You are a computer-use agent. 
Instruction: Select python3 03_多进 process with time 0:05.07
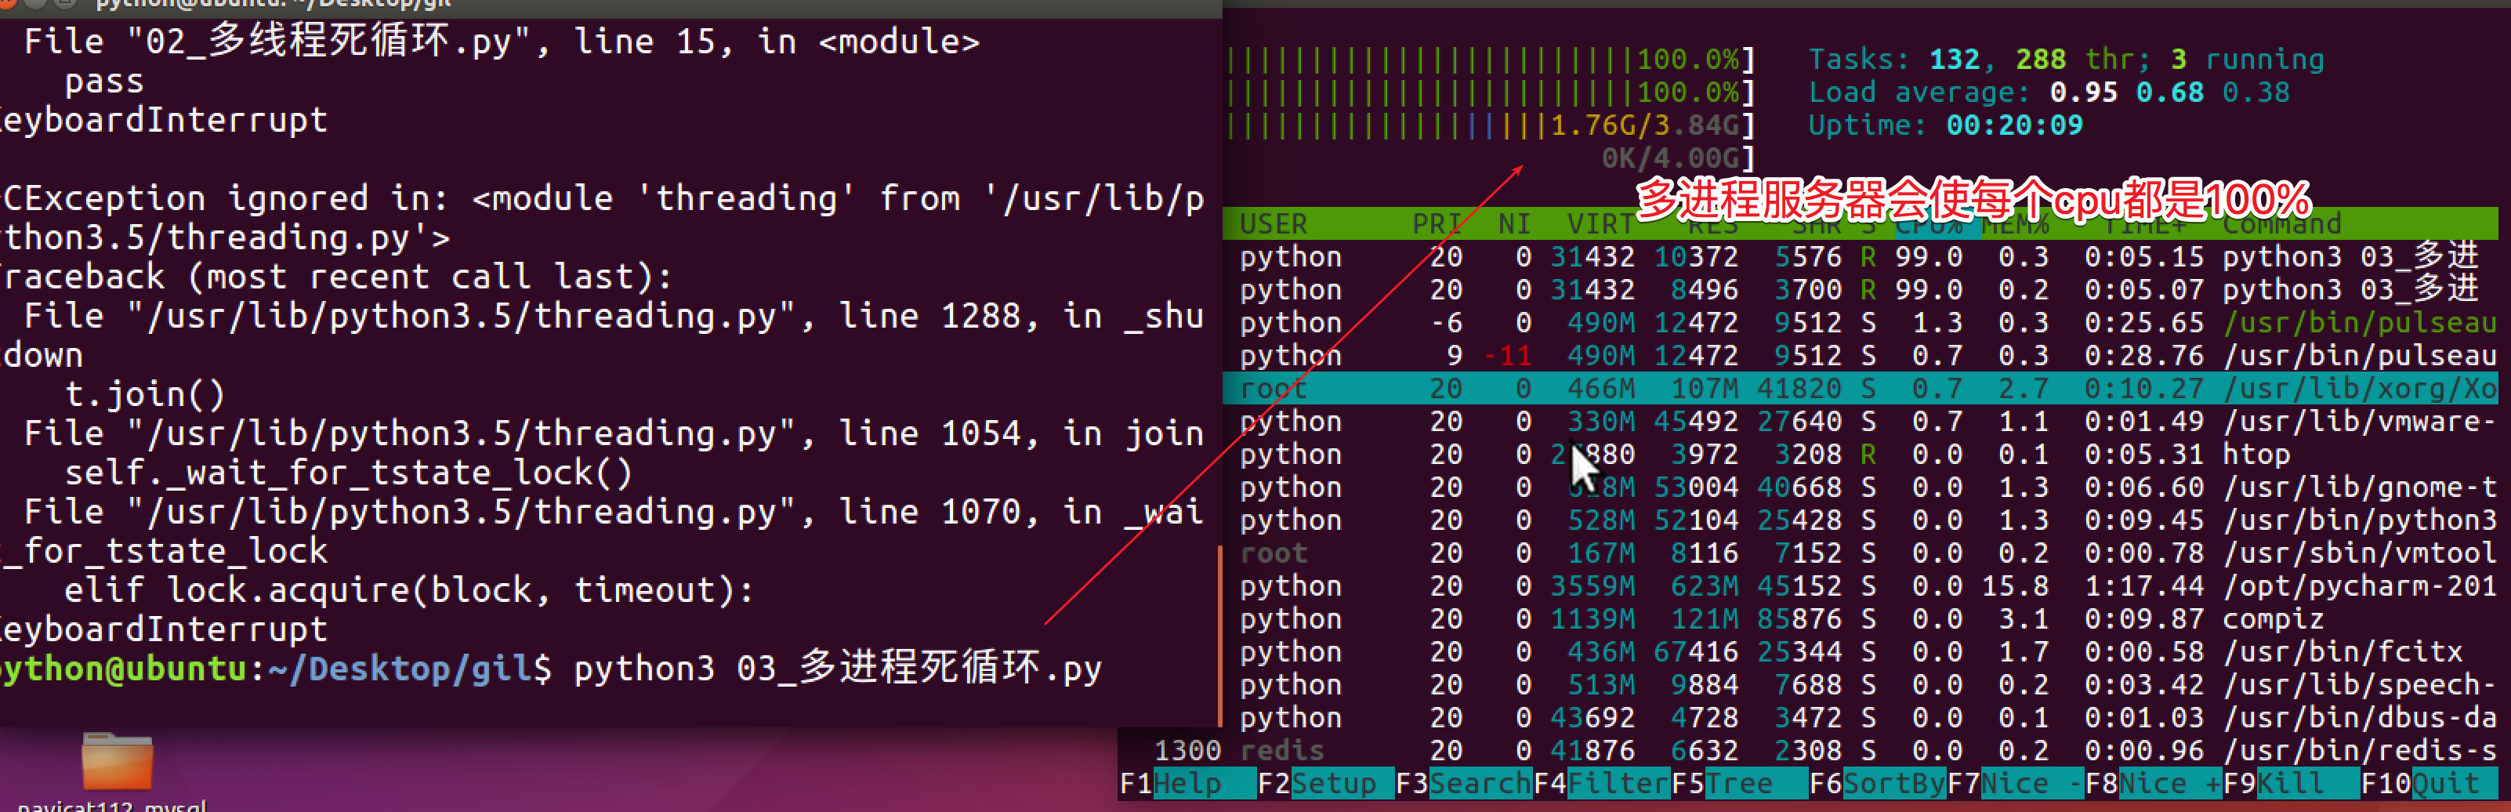1860,289
